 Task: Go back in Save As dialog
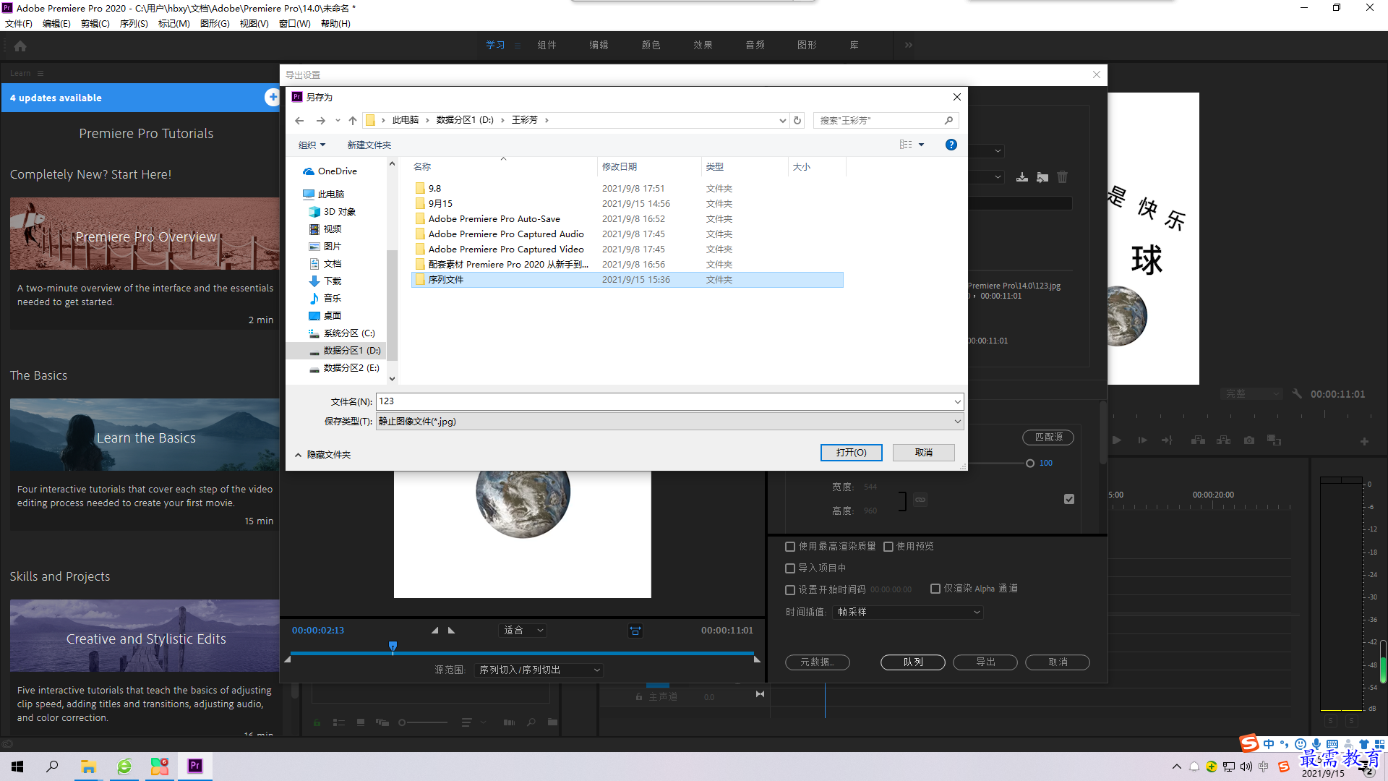point(299,121)
